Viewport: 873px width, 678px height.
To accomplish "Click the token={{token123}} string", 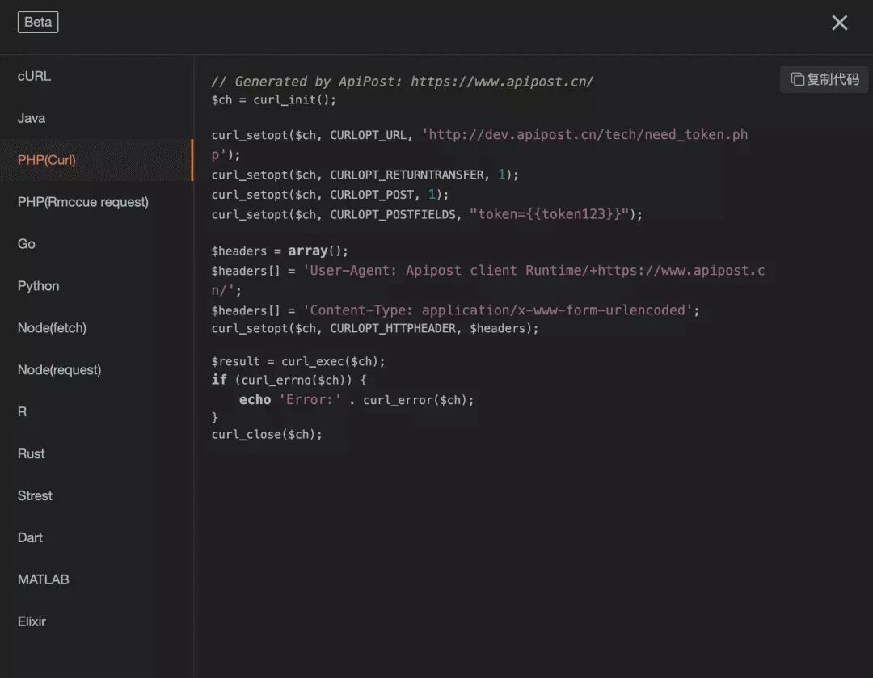I will click(x=549, y=214).
